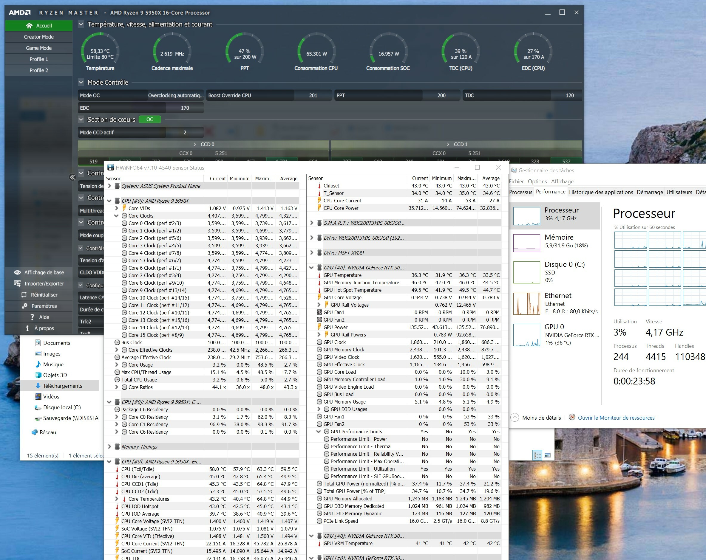Open the Affichage menu in Task Manager

pos(562,182)
